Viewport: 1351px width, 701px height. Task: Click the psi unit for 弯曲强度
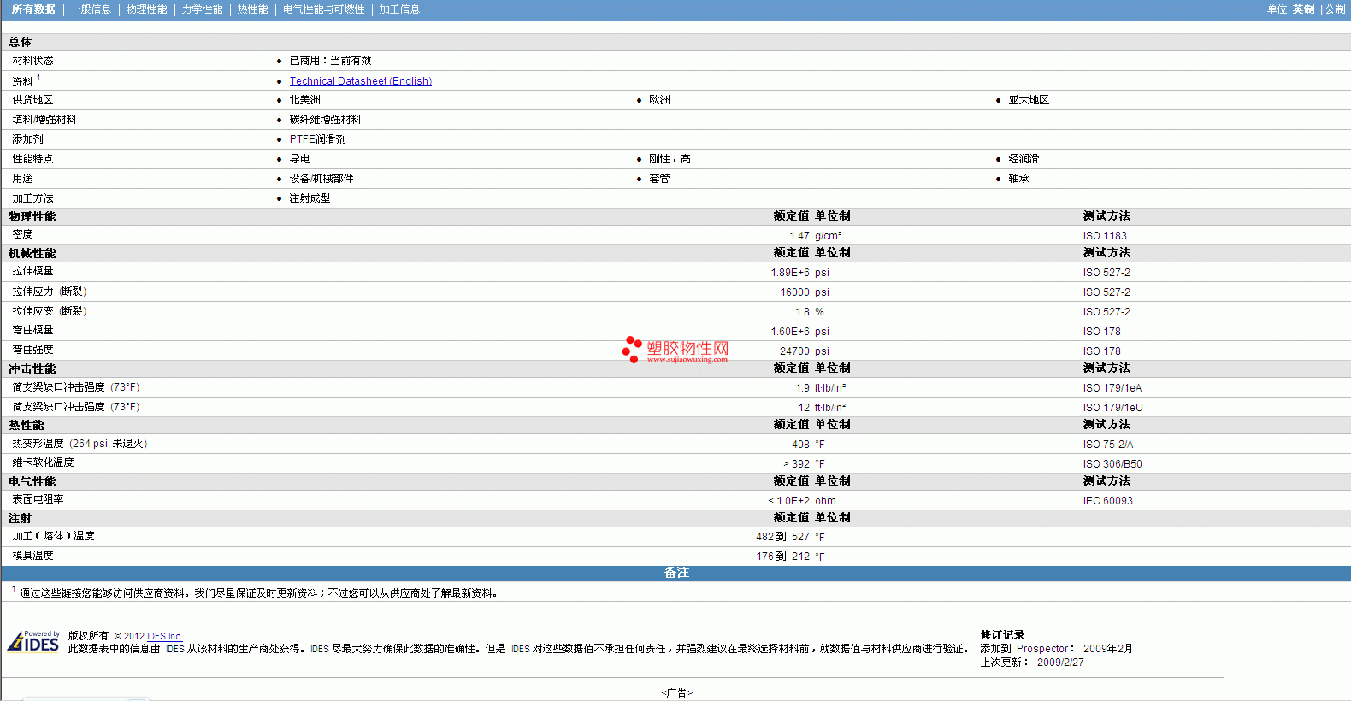pyautogui.click(x=822, y=351)
